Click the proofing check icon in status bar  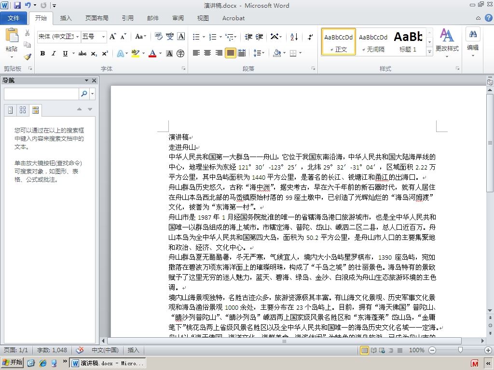80,350
